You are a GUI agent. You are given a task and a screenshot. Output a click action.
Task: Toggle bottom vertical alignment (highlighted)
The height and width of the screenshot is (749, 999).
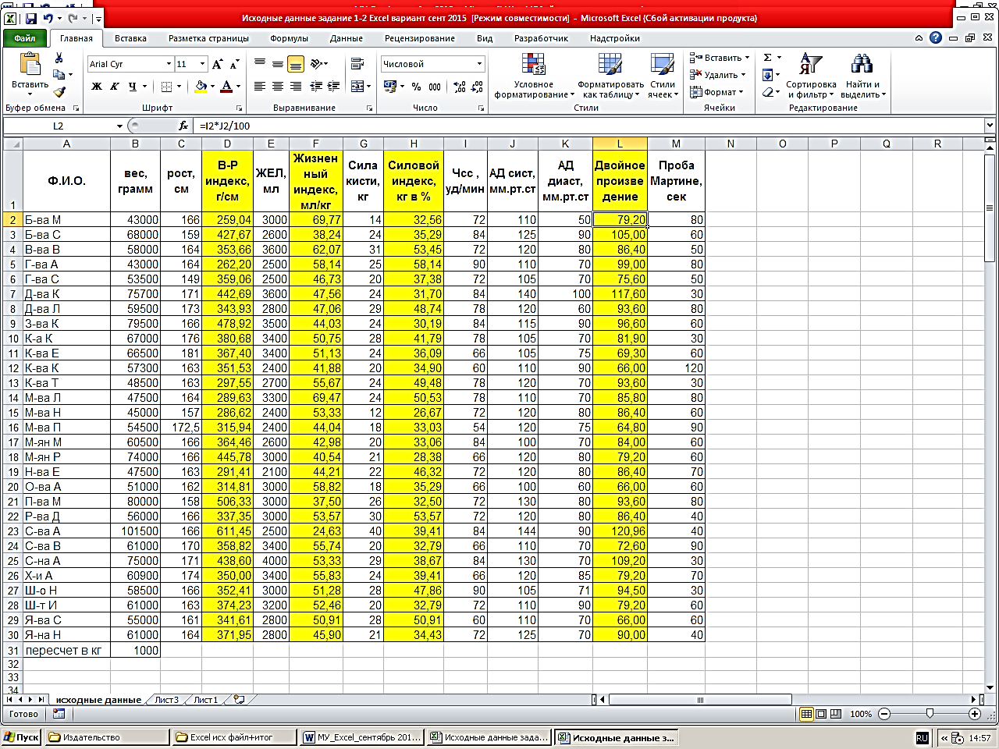pyautogui.click(x=296, y=64)
